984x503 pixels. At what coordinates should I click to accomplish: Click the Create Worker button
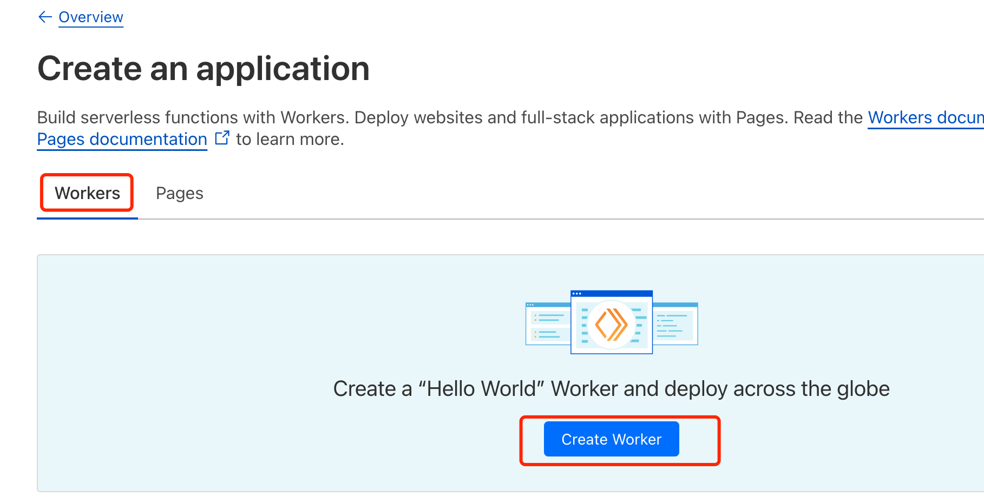(611, 439)
